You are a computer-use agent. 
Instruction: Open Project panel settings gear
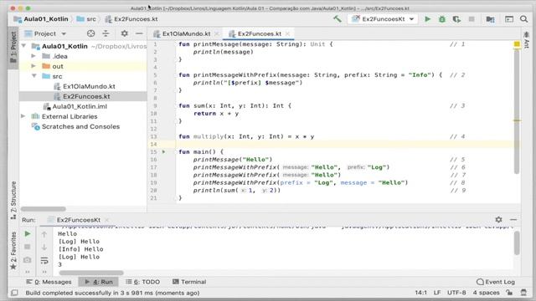[x=125, y=33]
